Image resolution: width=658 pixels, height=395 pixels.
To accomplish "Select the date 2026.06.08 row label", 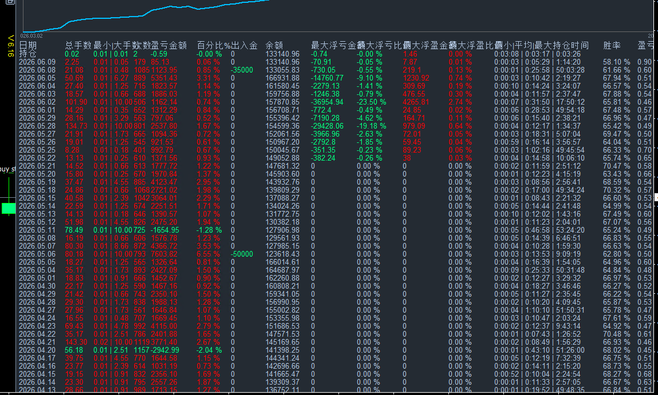I will click(37, 70).
